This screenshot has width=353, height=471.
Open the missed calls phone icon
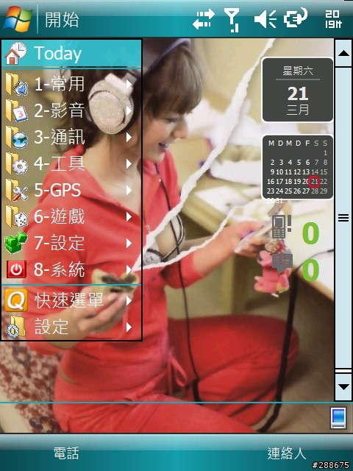[281, 227]
